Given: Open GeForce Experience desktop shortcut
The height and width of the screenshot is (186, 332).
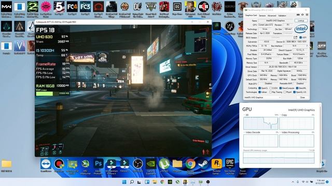Looking at the screenshot, I should click(x=151, y=164).
